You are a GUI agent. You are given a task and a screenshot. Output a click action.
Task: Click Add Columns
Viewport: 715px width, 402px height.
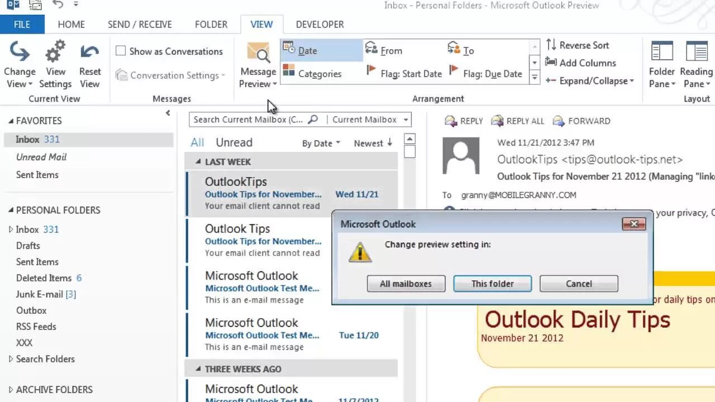click(x=581, y=63)
